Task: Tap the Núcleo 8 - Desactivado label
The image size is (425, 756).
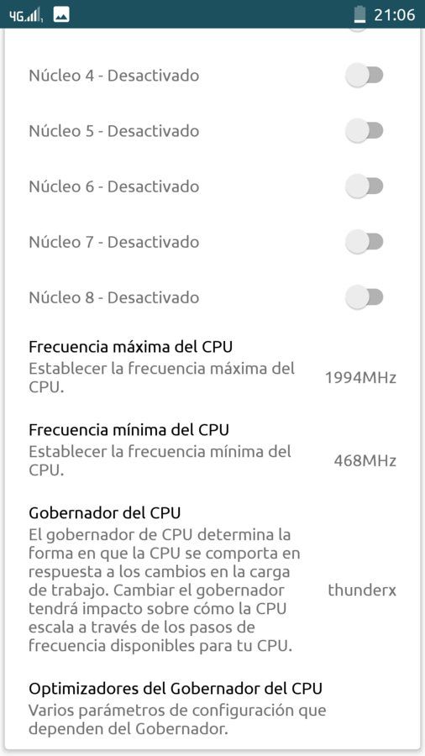Action: [113, 297]
